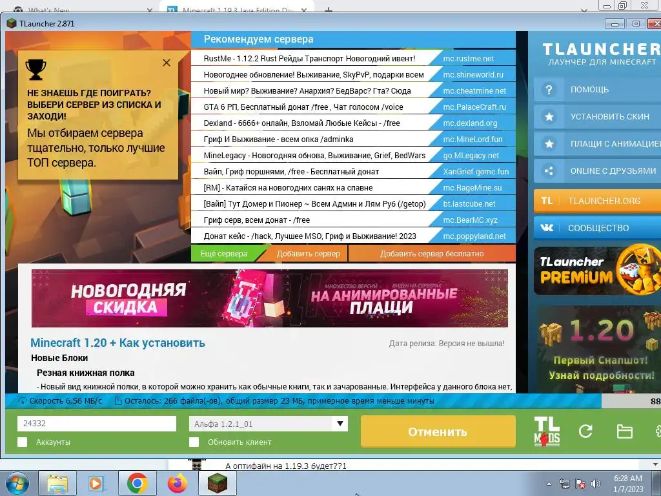Click the username field containing 24332
Image resolution: width=661 pixels, height=496 pixels.
point(97,424)
